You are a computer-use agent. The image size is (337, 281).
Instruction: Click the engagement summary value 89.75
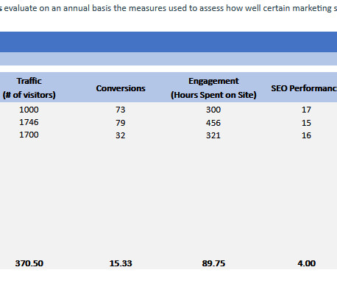(213, 263)
